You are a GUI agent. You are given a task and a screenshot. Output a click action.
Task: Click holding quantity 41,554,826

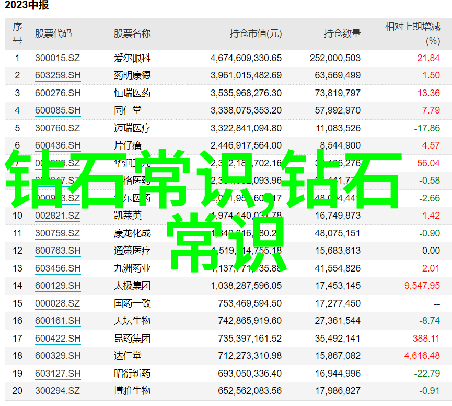pyautogui.click(x=338, y=268)
